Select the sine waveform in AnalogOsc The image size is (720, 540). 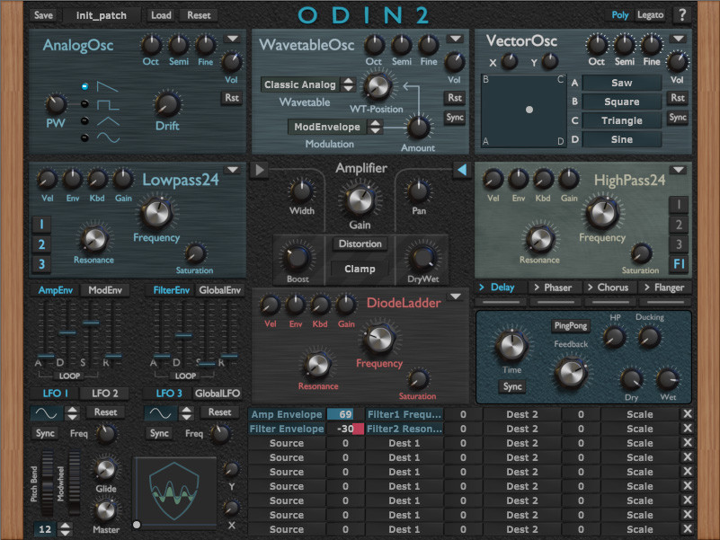(84, 137)
